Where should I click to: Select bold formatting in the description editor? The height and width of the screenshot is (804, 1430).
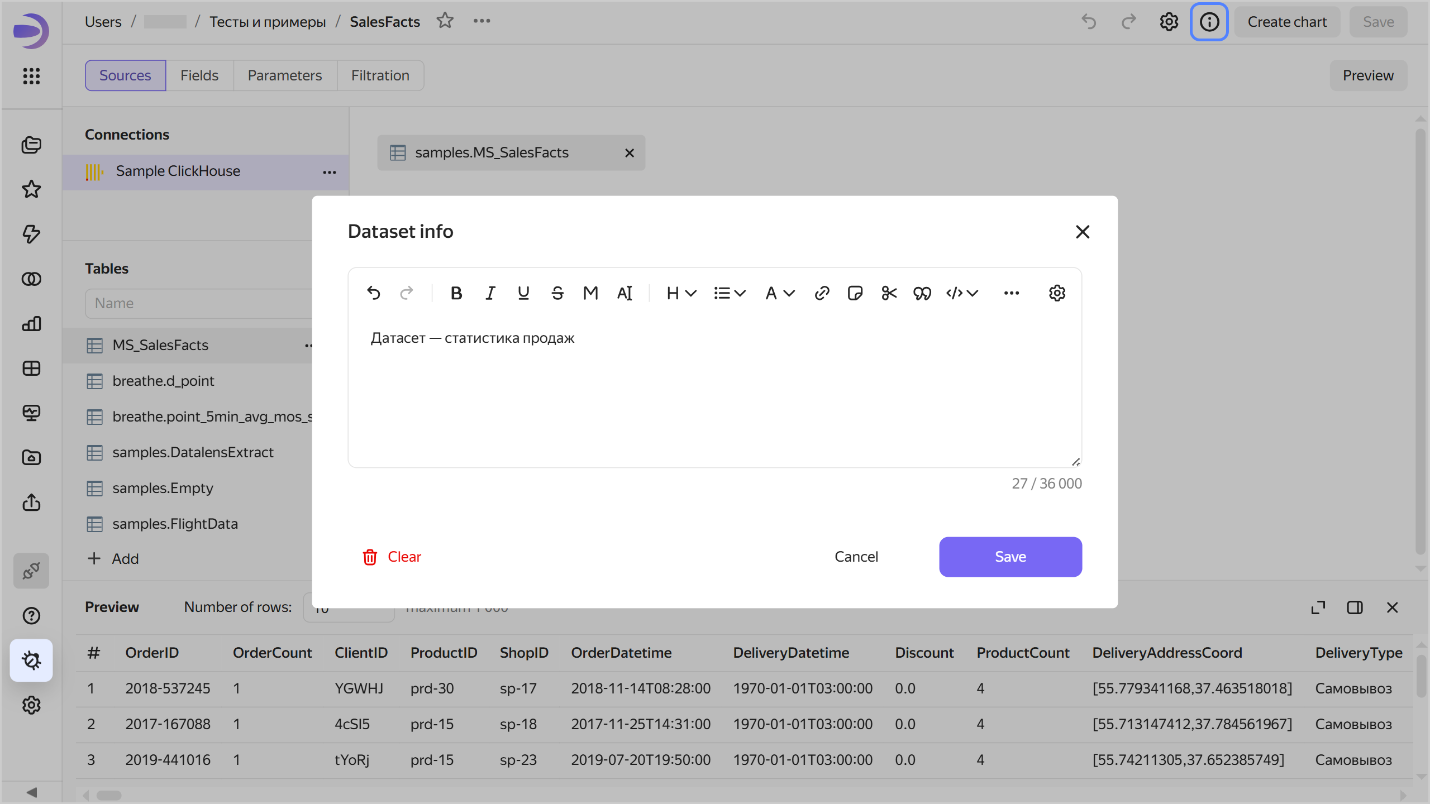point(456,293)
